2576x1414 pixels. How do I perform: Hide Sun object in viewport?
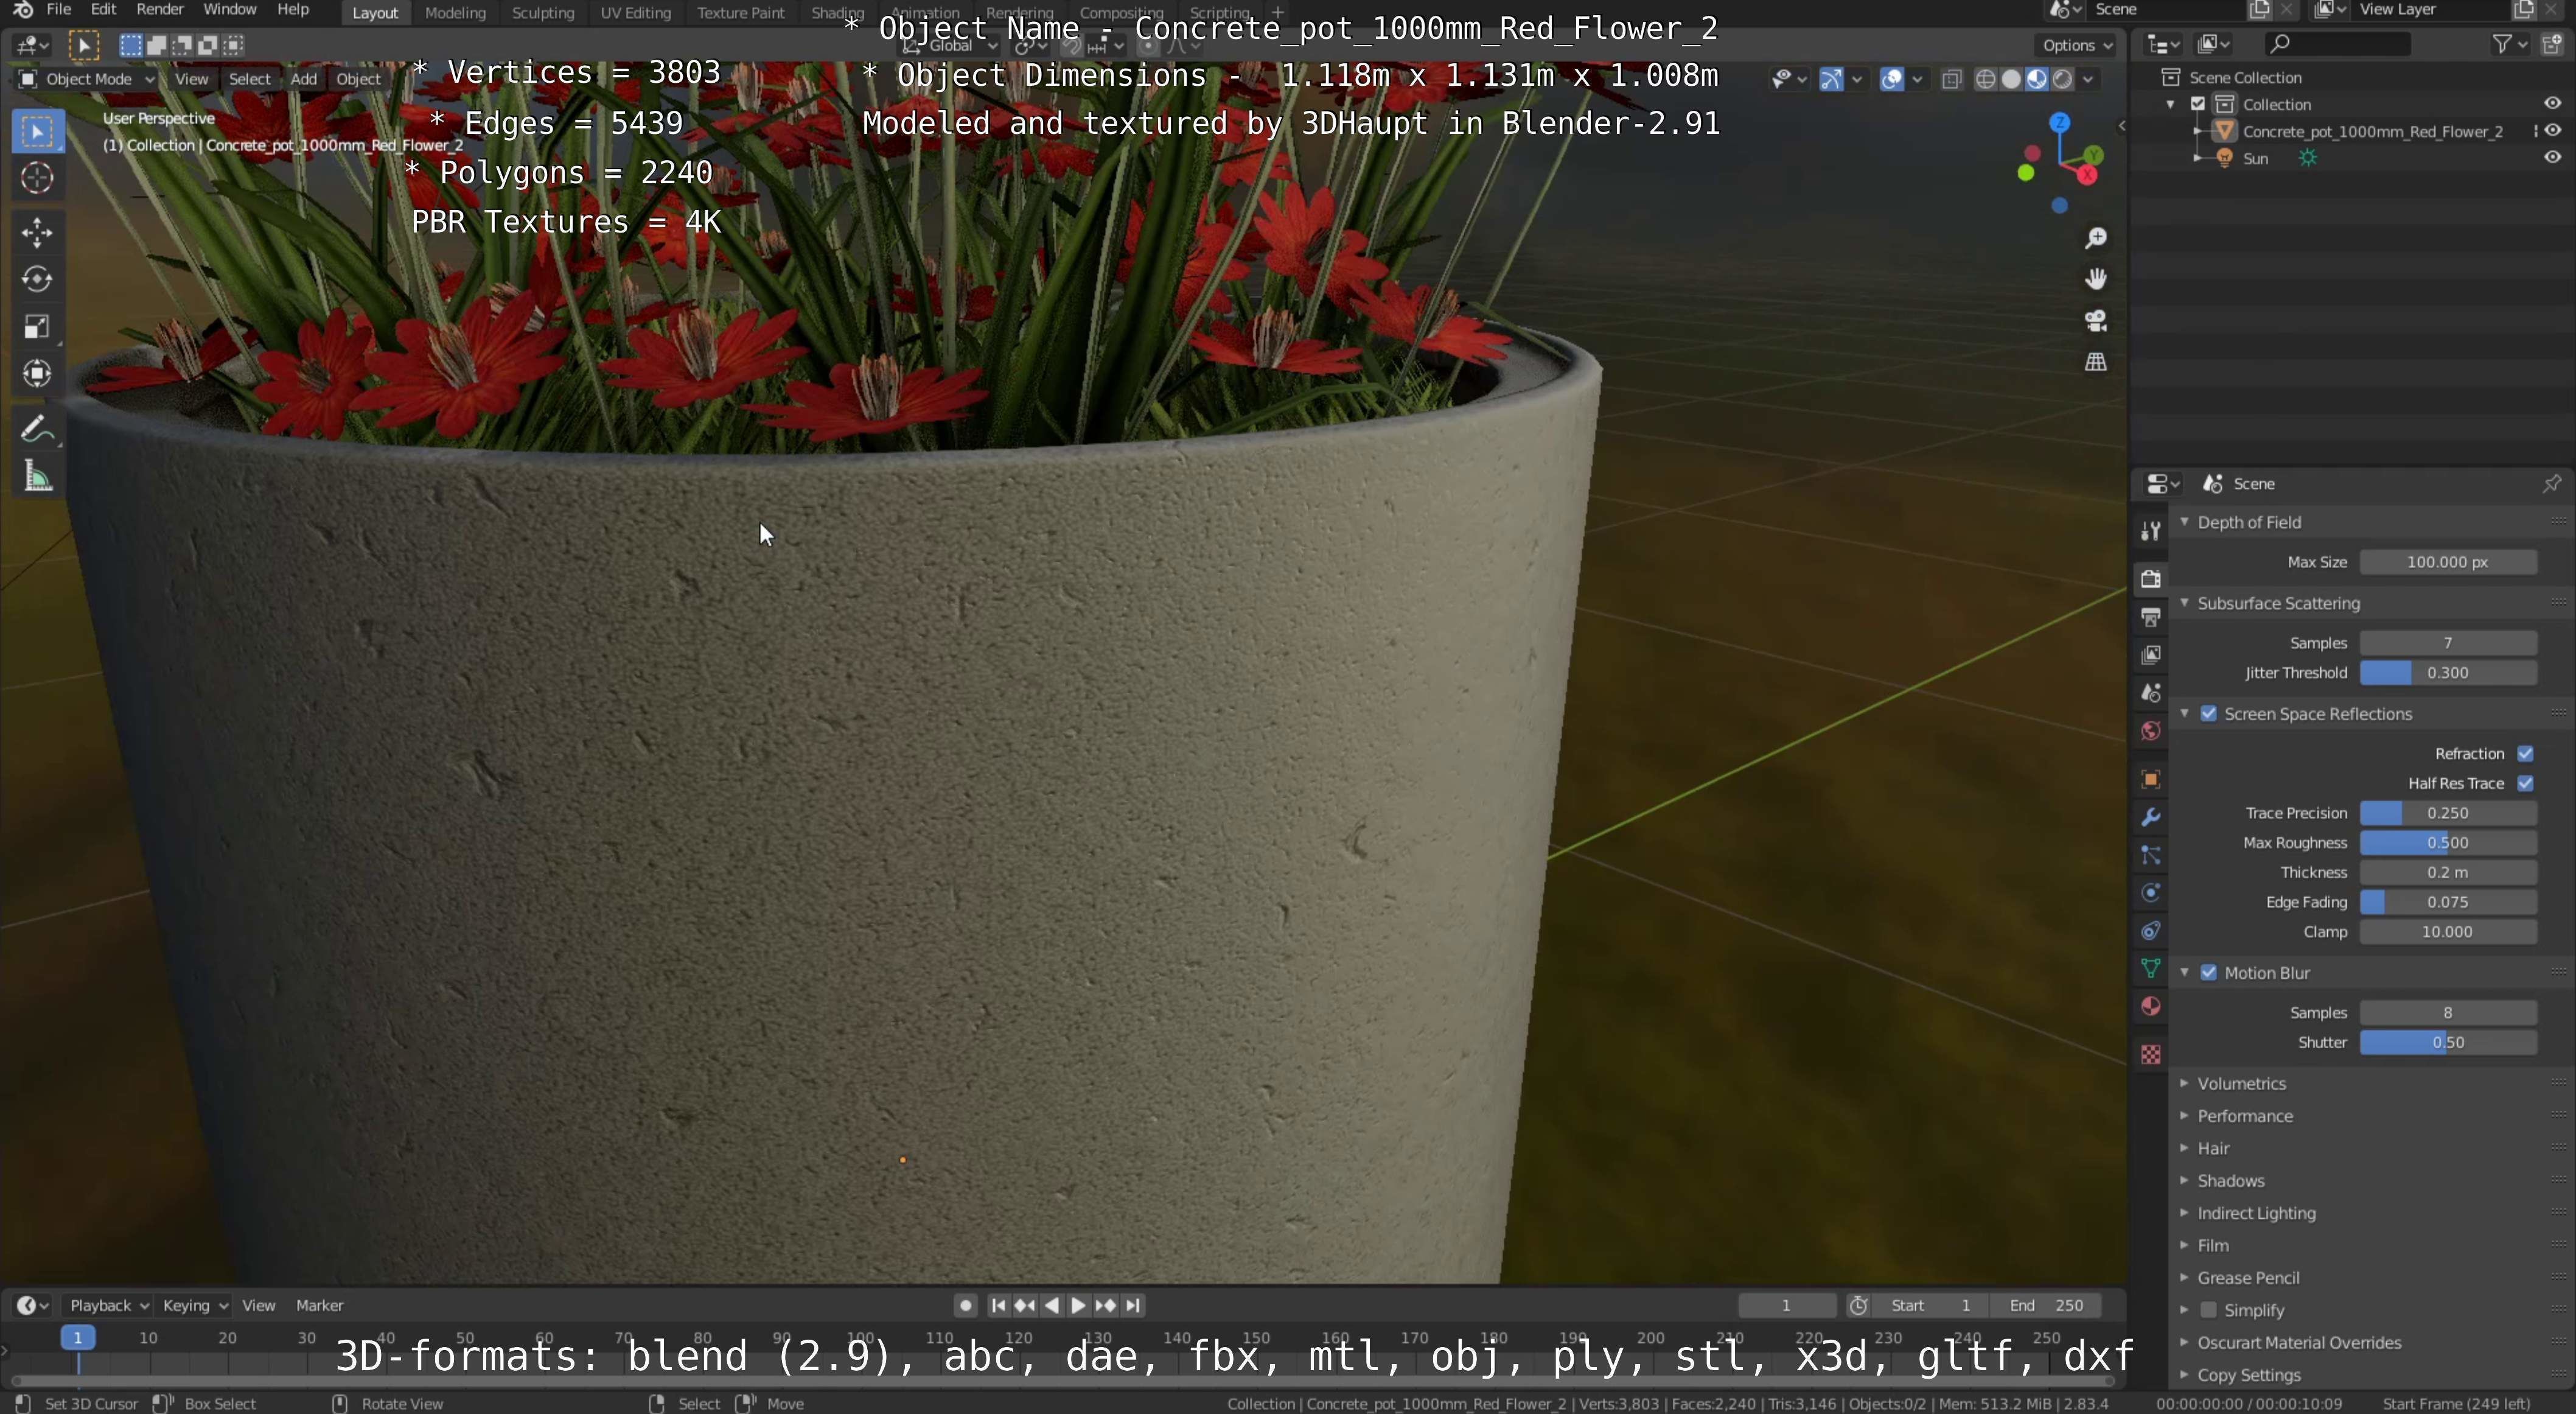(x=2553, y=158)
